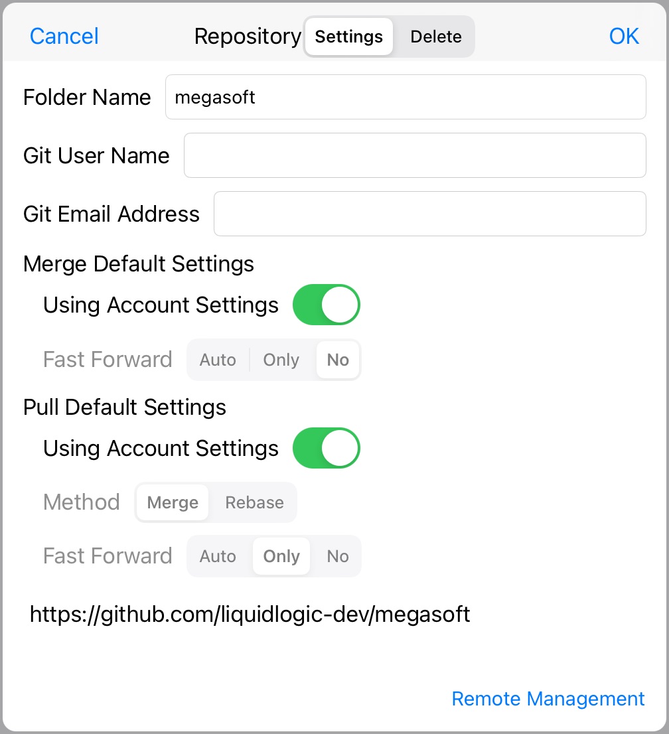The height and width of the screenshot is (734, 669).
Task: Select the Settings tab
Action: pos(348,37)
